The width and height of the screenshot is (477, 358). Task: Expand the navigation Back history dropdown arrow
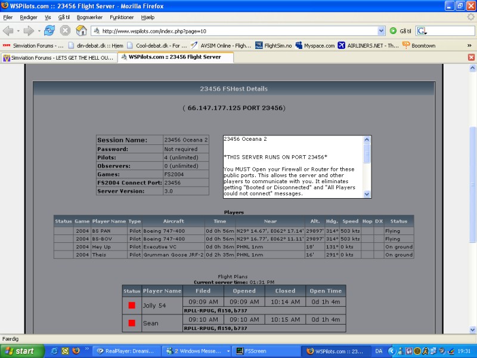tap(18, 30)
